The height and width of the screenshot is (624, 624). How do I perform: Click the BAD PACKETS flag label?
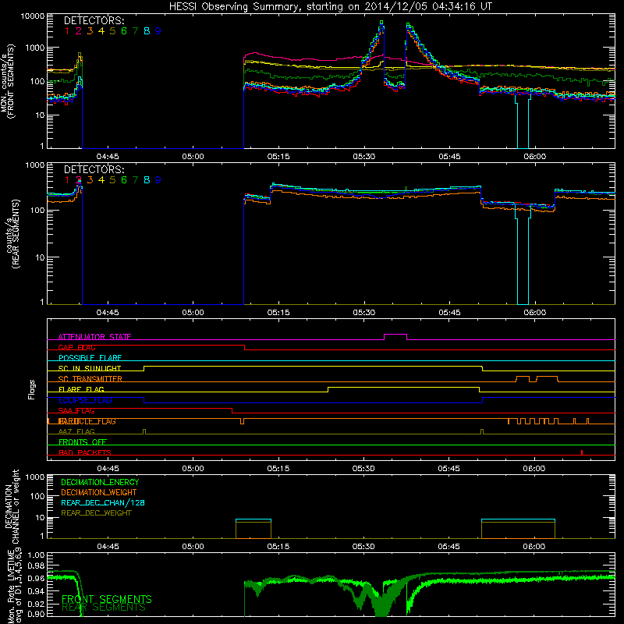point(85,452)
